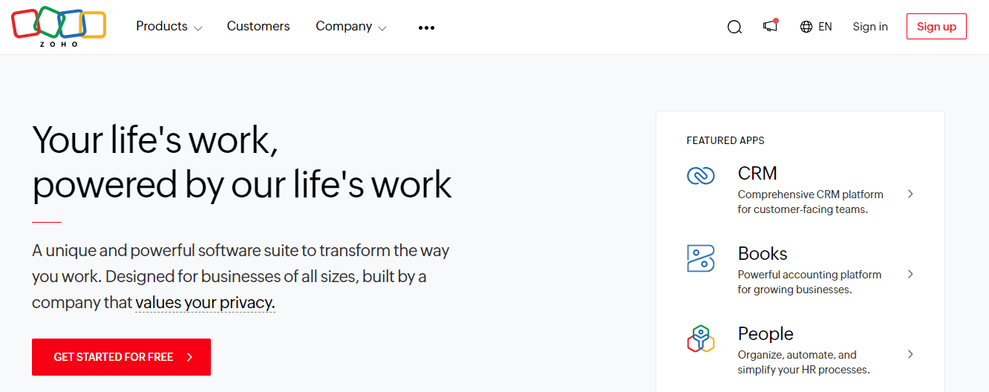Expand the Company dropdown
The image size is (989, 392).
point(350,27)
